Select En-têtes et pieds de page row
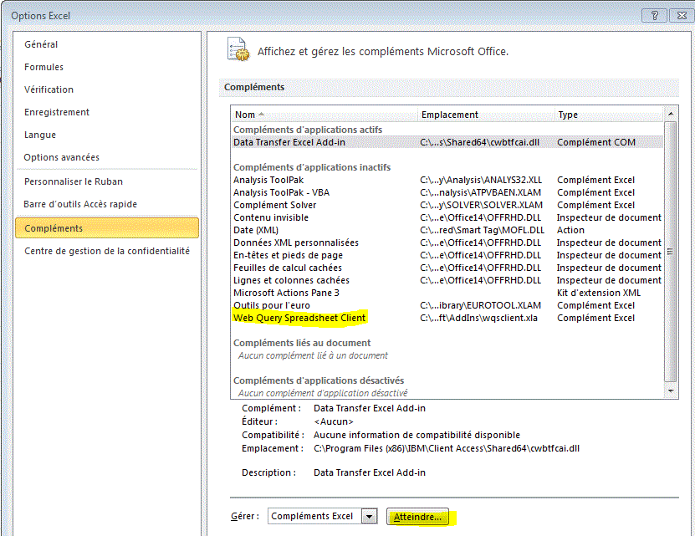Viewport: 695px width, 536px height. [x=447, y=255]
